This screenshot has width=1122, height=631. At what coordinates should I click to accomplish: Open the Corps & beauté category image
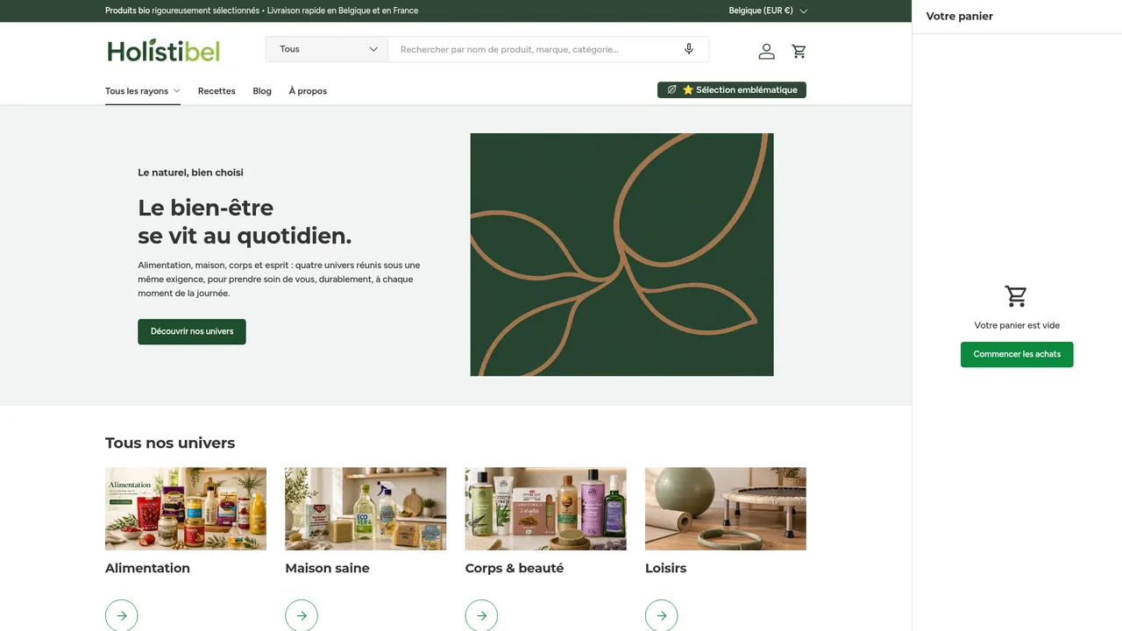(x=546, y=508)
